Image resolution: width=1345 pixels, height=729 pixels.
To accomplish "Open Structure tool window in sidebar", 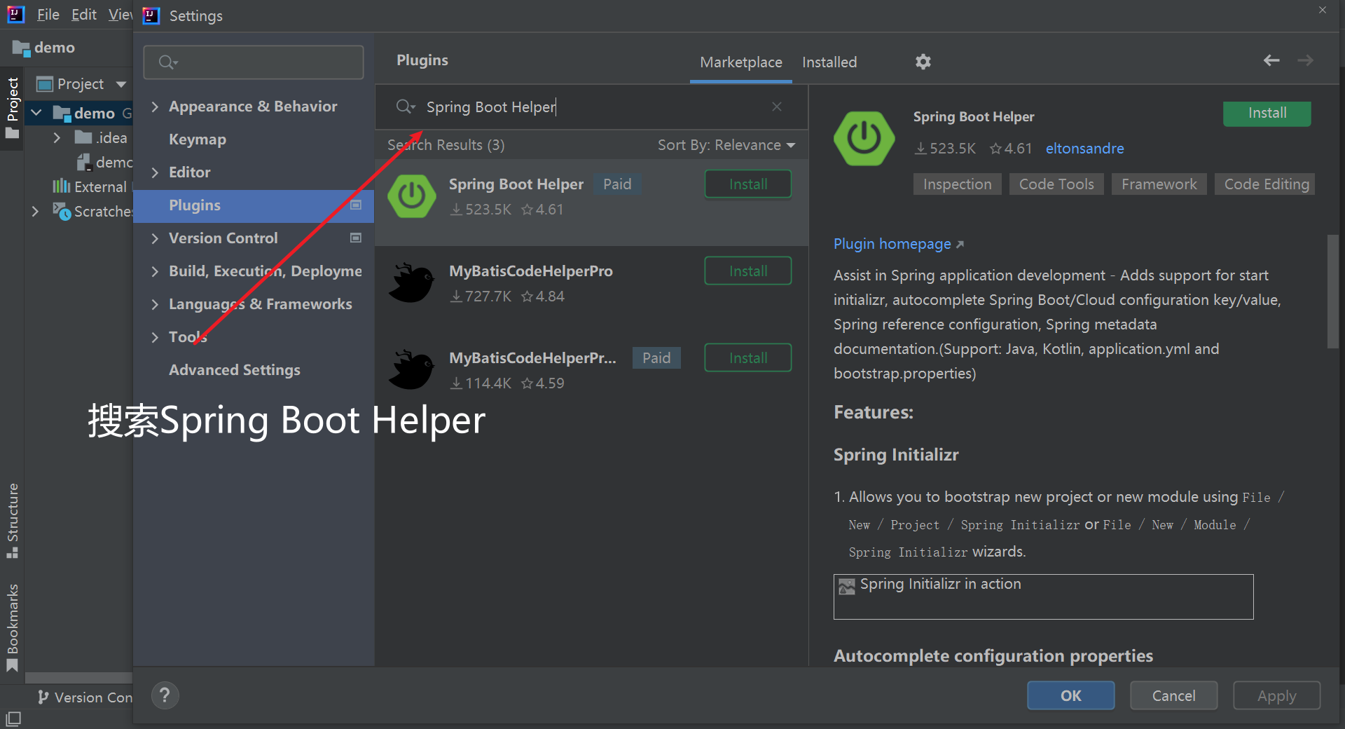I will [12, 520].
